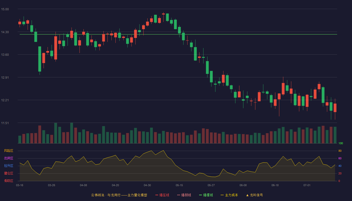
Task: Click the 低吸区 zone label
Action: point(9,181)
